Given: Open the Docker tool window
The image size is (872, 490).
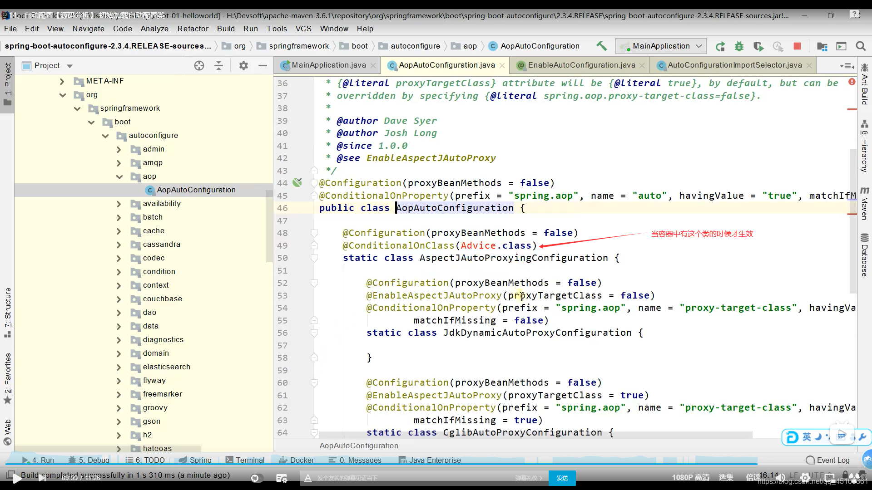Looking at the screenshot, I should 297,460.
